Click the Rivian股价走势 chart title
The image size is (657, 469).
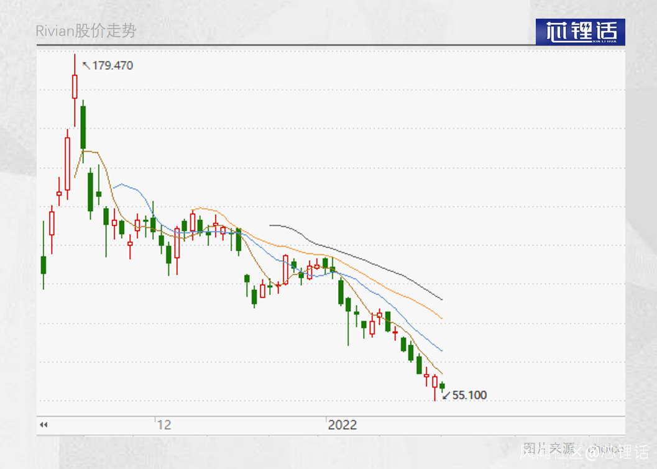(86, 30)
